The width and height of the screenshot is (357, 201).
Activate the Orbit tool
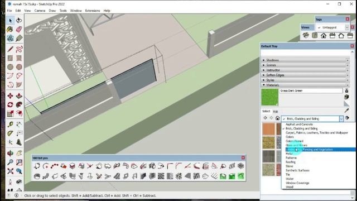[10, 153]
